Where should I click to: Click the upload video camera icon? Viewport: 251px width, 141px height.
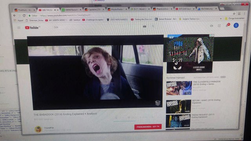click(212, 26)
